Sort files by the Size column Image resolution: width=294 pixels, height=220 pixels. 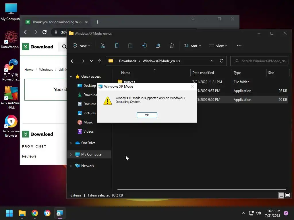(x=271, y=72)
